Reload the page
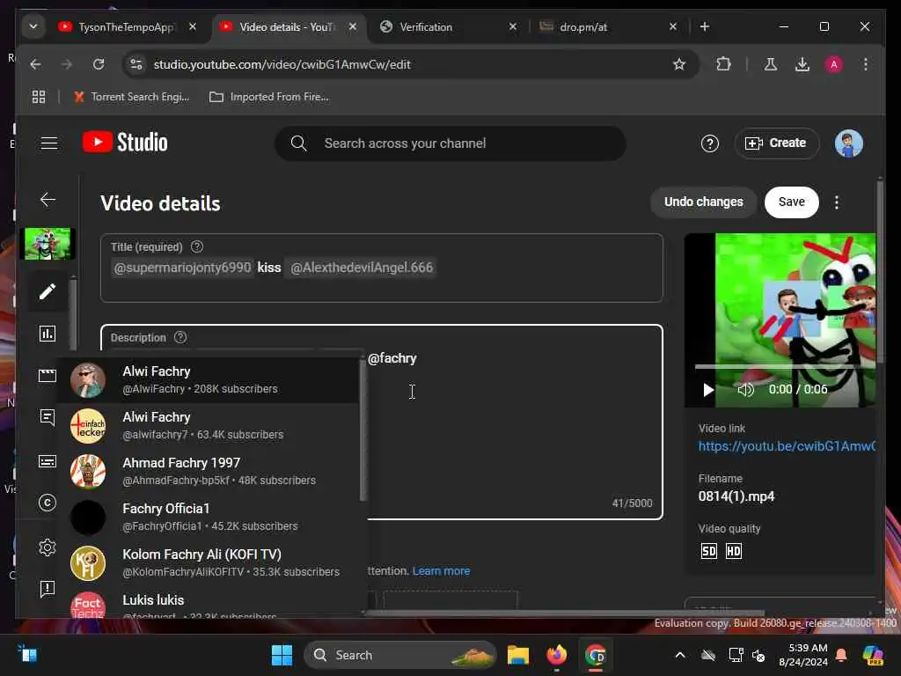Image resolution: width=901 pixels, height=676 pixels. click(99, 64)
